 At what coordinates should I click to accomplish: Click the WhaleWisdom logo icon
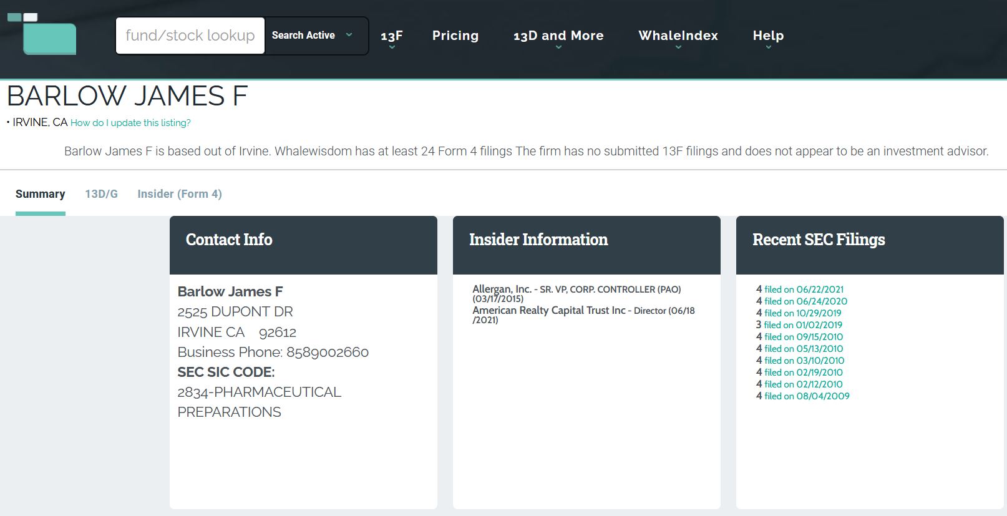[x=42, y=34]
